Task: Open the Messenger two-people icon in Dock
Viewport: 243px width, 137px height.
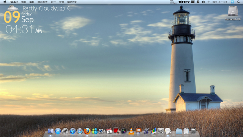Action: pyautogui.click(x=95, y=131)
